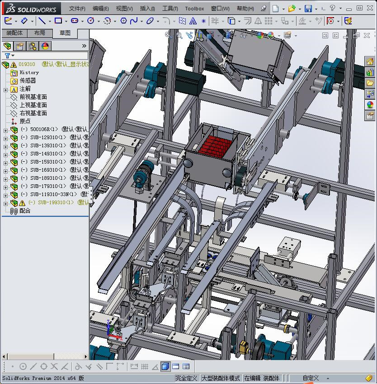377x384 pixels.
Task: Select the Rectangle sketch tool
Action: (58, 21)
